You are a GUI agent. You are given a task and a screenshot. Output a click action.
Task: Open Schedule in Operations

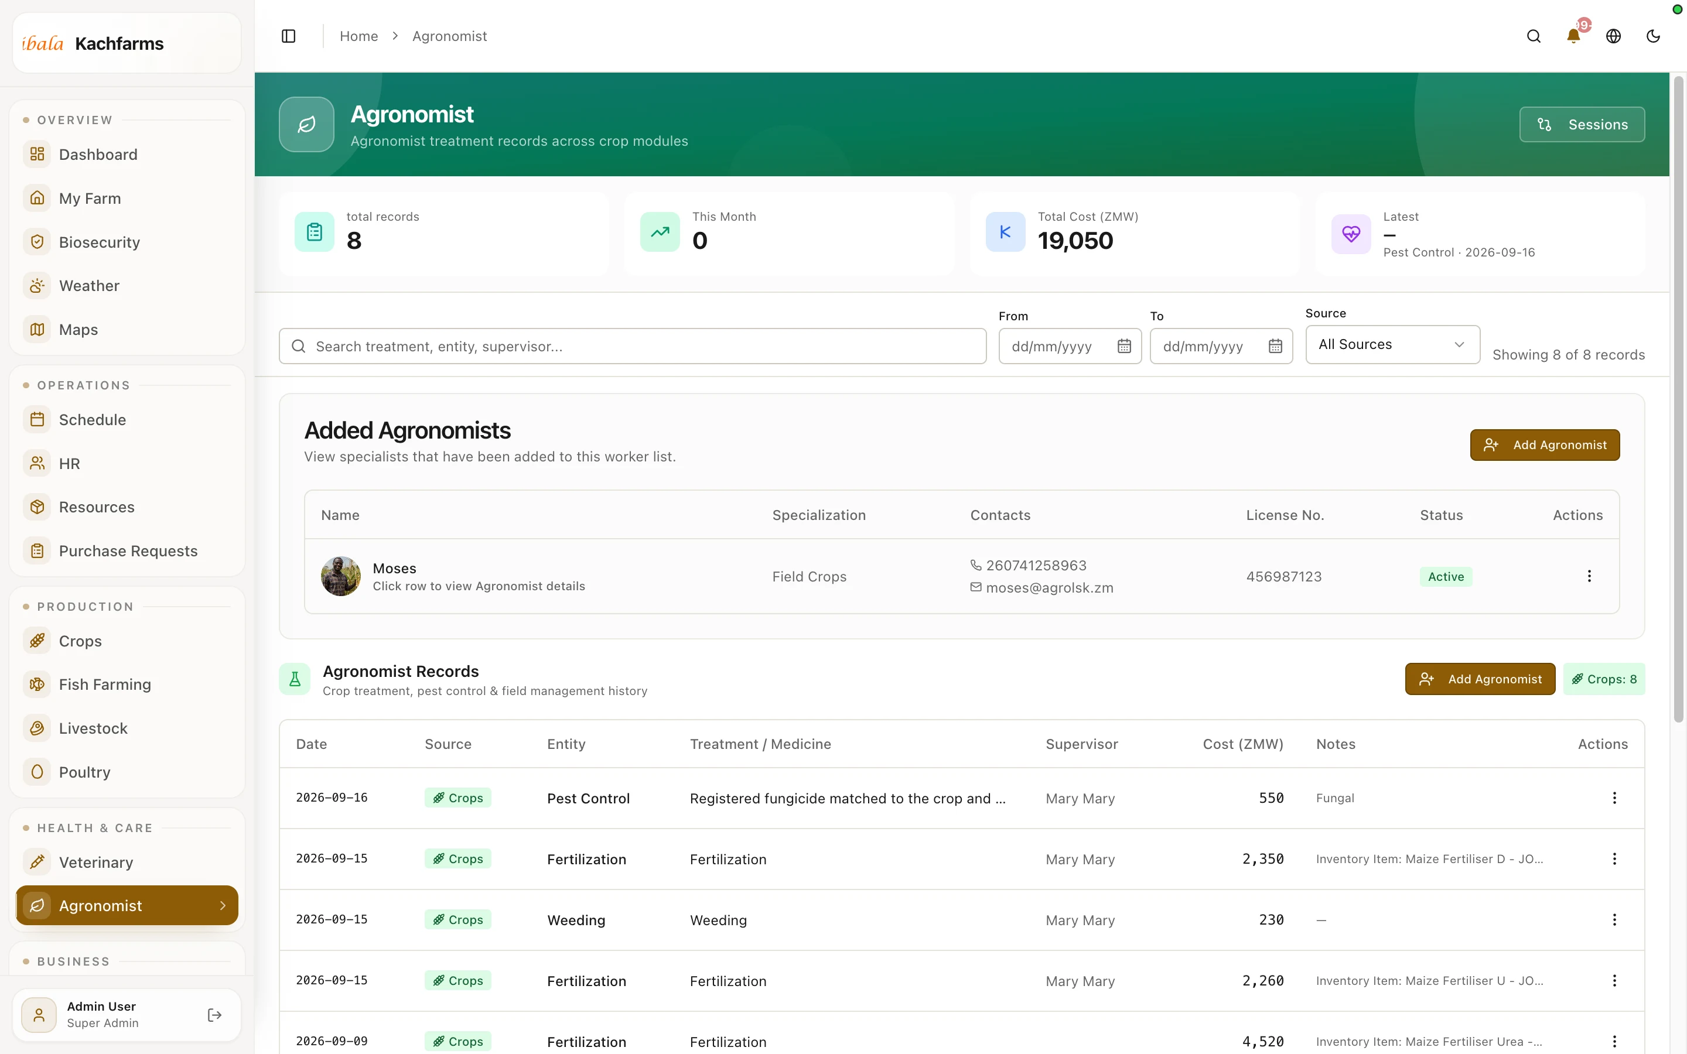pos(127,420)
